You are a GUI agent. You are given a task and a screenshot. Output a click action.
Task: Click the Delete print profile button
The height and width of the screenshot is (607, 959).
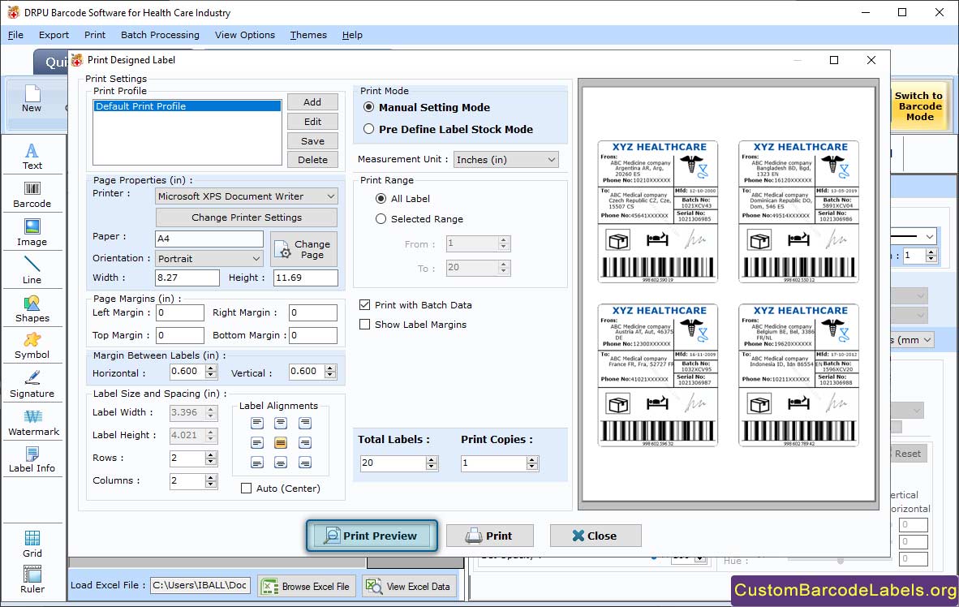[x=312, y=160]
